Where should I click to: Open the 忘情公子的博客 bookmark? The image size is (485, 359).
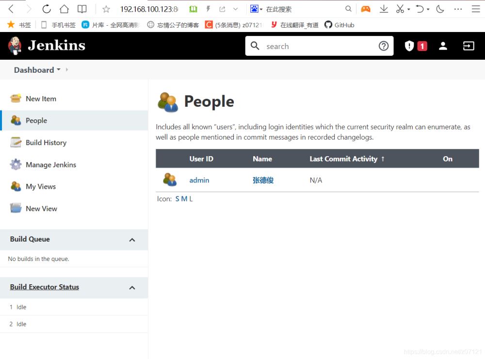[x=173, y=25]
